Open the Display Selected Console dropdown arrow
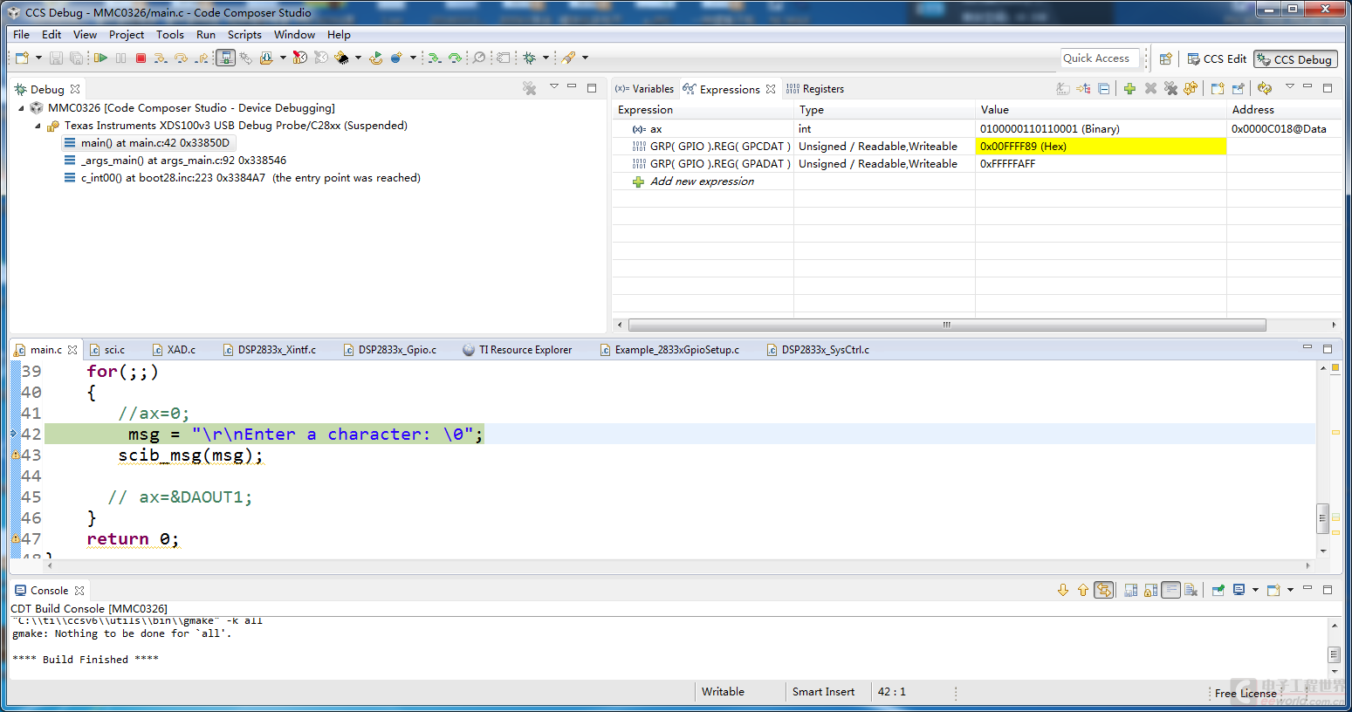The height and width of the screenshot is (712, 1352). 1255,590
